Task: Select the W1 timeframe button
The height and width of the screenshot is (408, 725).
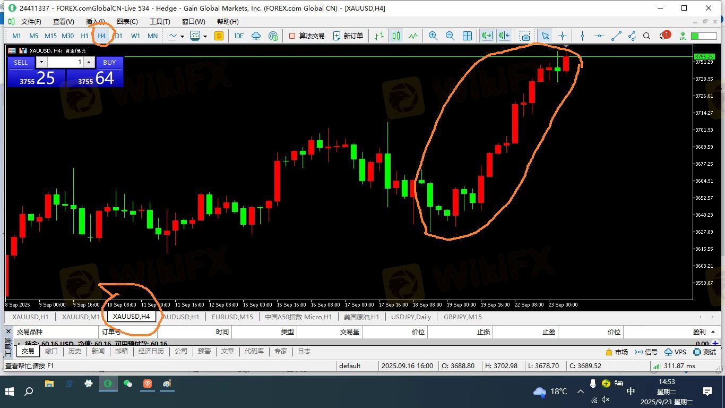Action: [136, 36]
